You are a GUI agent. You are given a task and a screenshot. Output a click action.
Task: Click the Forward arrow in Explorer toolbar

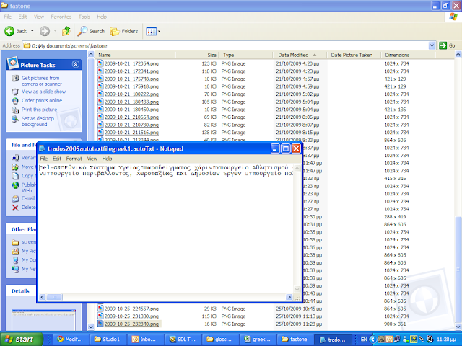[x=43, y=31]
